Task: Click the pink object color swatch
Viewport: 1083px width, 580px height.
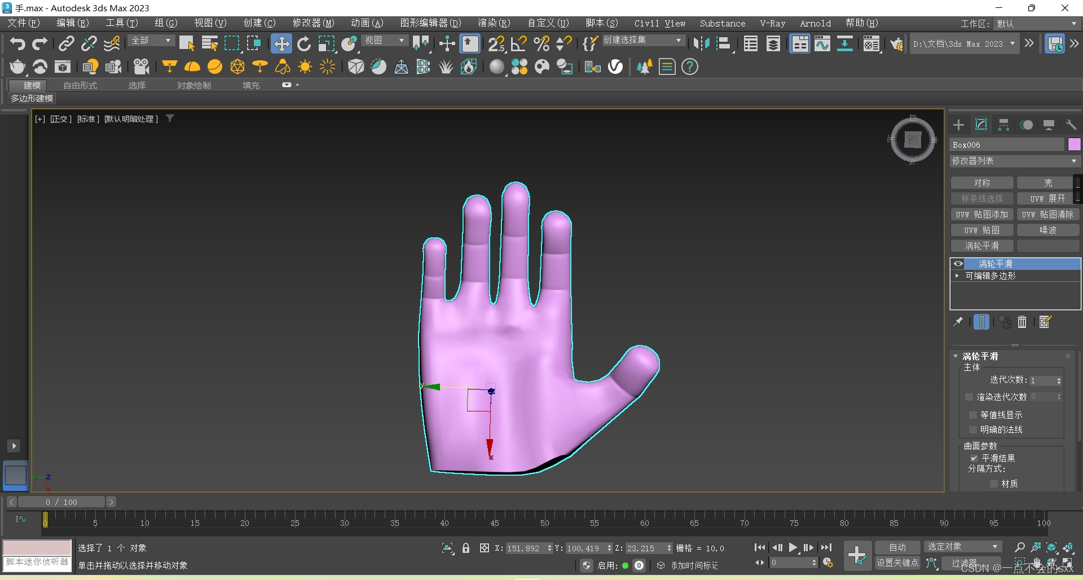Action: [1074, 145]
